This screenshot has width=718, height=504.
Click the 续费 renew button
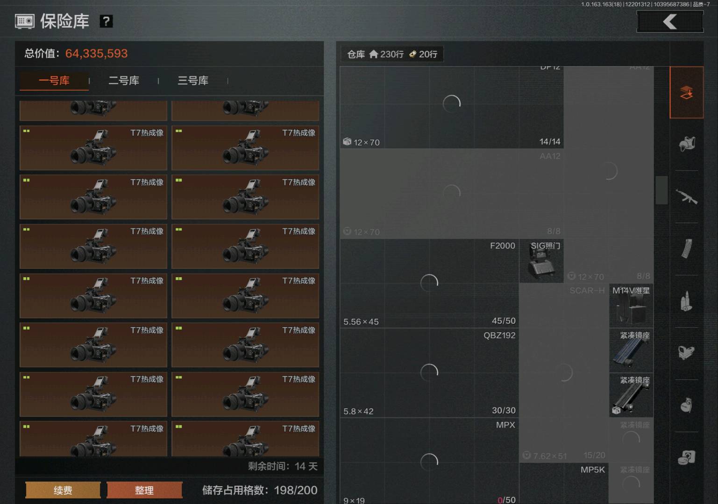(x=63, y=490)
